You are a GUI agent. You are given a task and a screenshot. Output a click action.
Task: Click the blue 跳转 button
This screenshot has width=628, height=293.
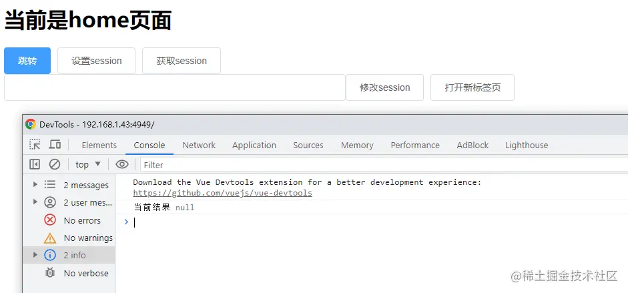(x=27, y=61)
